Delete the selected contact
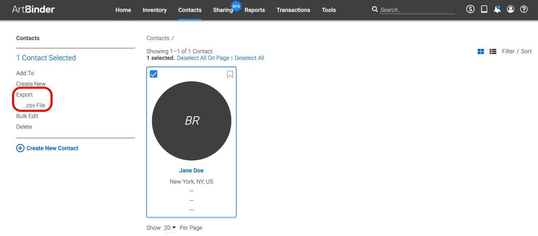This screenshot has height=236, width=538. pos(24,127)
